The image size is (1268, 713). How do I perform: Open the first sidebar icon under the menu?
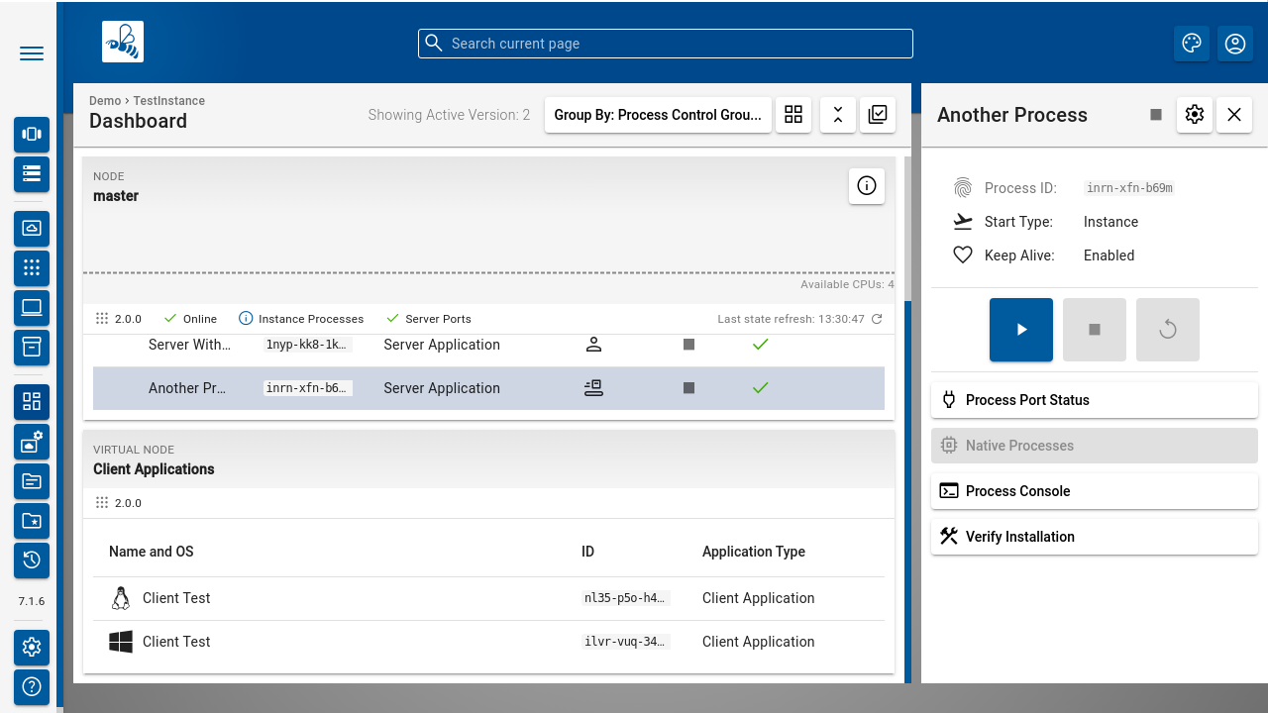32,135
